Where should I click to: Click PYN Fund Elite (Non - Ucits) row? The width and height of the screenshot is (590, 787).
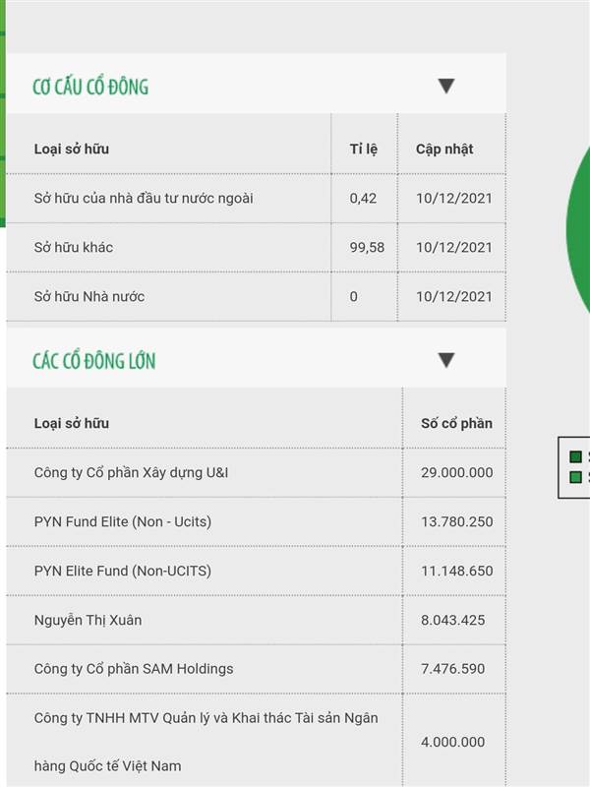pyautogui.click(x=256, y=521)
